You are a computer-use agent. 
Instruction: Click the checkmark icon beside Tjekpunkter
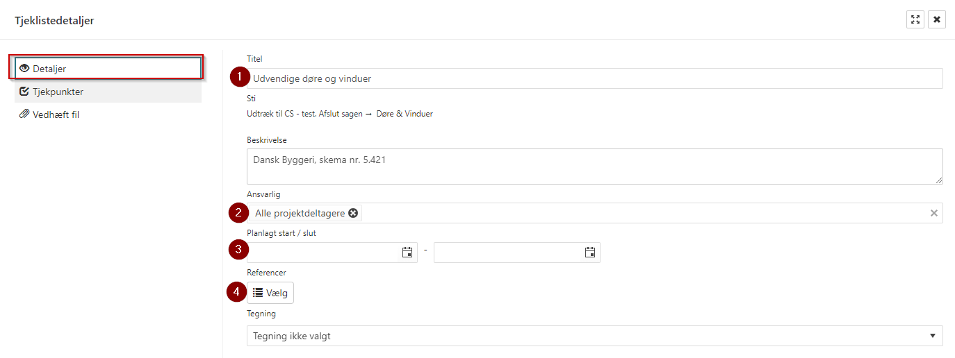pos(24,92)
